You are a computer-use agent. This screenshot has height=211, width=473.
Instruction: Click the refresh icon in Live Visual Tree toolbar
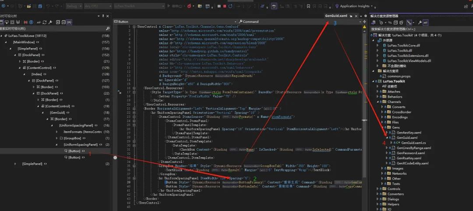(x=45, y=22)
